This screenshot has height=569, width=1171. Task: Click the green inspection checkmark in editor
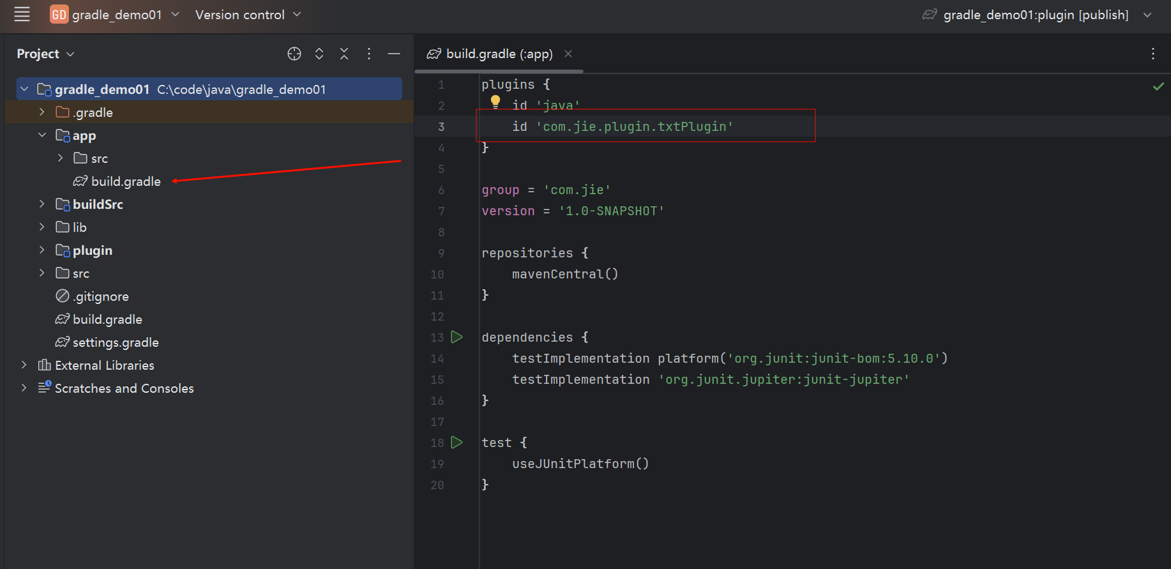pyautogui.click(x=1158, y=86)
